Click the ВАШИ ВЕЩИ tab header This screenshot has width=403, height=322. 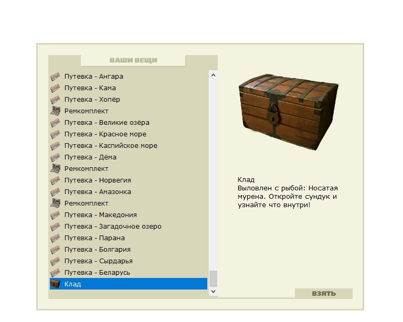pos(133,60)
